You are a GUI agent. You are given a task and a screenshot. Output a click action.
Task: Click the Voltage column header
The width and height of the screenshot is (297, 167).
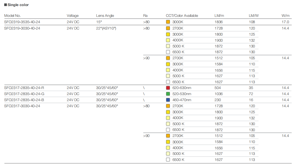click(73, 16)
